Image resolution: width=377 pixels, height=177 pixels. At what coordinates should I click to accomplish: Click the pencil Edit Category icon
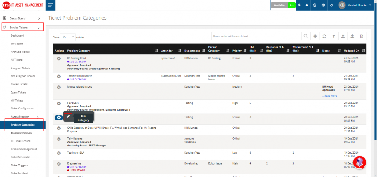point(68,117)
